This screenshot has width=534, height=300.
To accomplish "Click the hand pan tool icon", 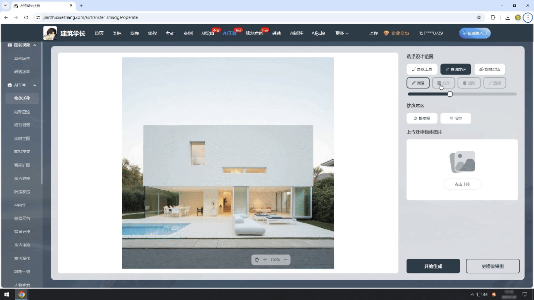I will click(257, 259).
